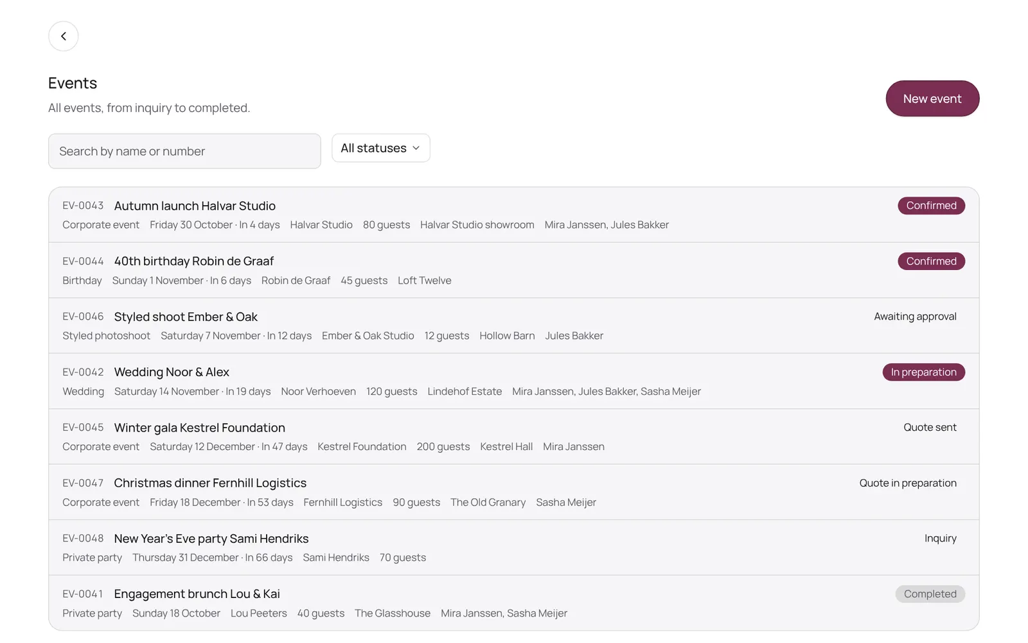1028x643 pixels.
Task: Click event number EV-0044
Action: 83,261
